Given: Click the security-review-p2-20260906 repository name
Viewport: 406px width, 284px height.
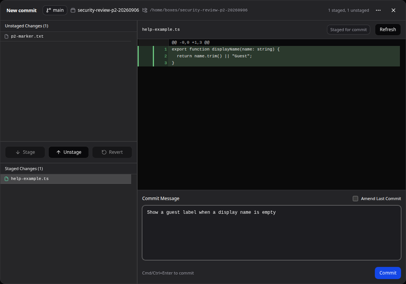Looking at the screenshot, I should pos(108,10).
